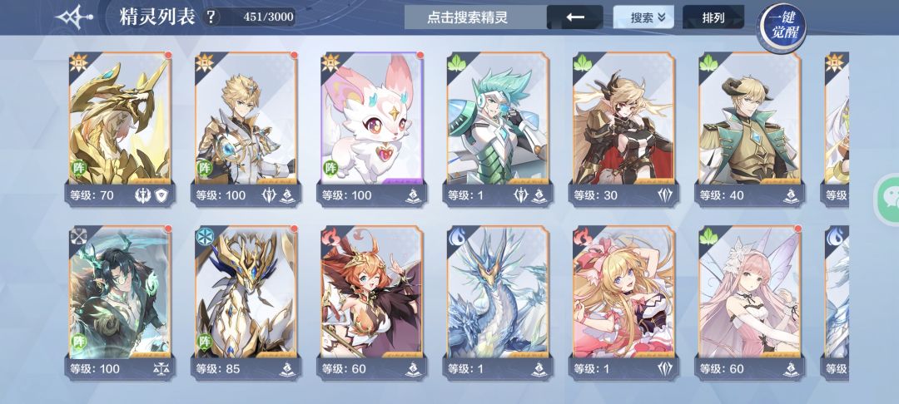Click the scales icon on level 100 card
Viewport: 899px width, 404px height.
(x=159, y=369)
